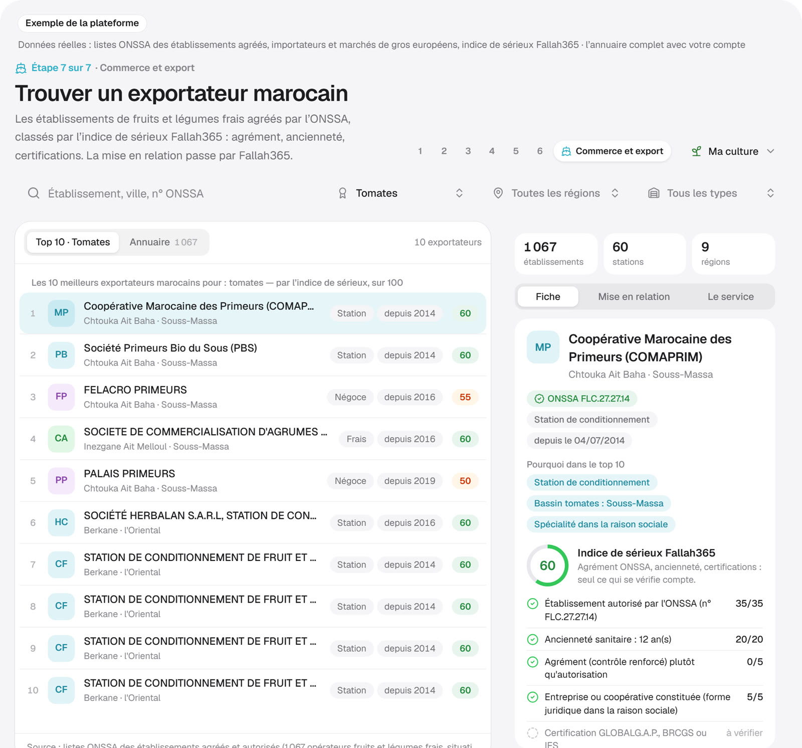Click the Spécialité dans la raison sociale tag
The height and width of the screenshot is (748, 802).
tap(600, 524)
